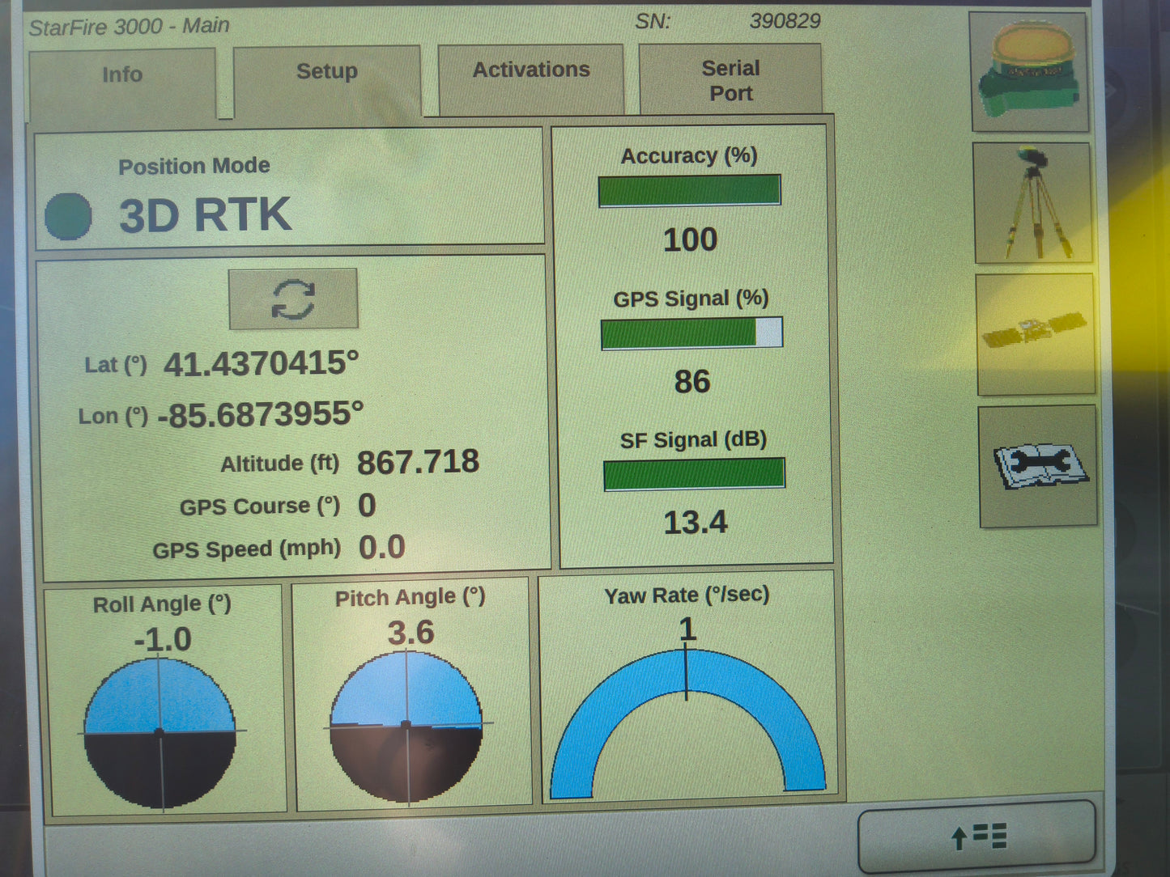This screenshot has height=877, width=1170.
Task: Select the Roll Angle attitude gauge
Action: point(159,732)
